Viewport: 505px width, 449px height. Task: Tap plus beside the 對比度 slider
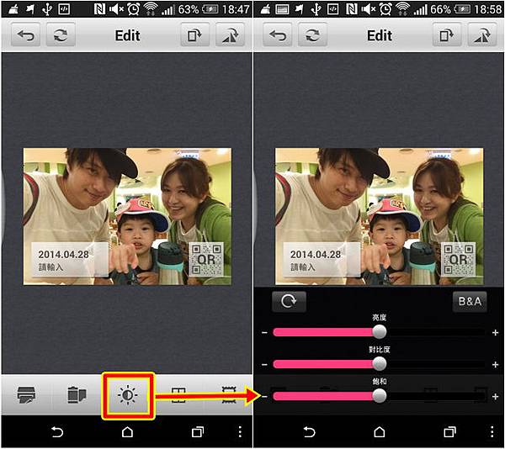pos(496,365)
